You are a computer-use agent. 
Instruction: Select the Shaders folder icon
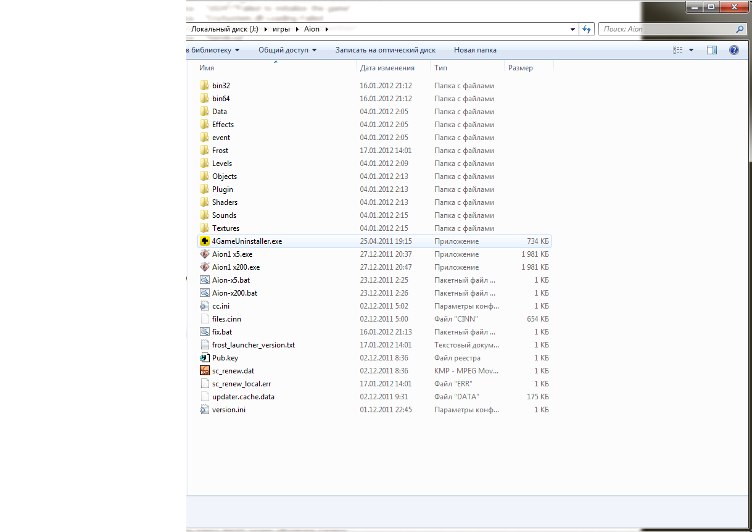click(x=205, y=202)
